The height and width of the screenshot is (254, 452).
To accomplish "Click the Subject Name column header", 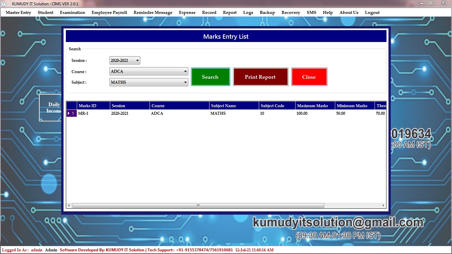I will pyautogui.click(x=234, y=106).
